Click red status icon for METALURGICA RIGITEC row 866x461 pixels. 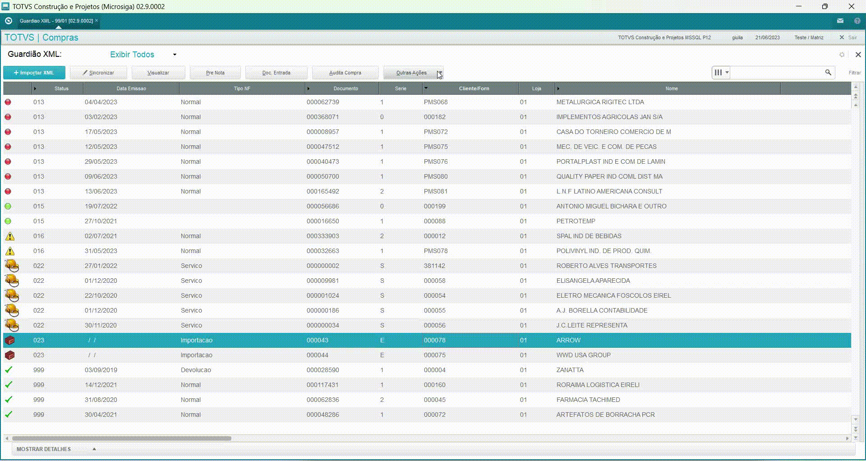coord(8,102)
